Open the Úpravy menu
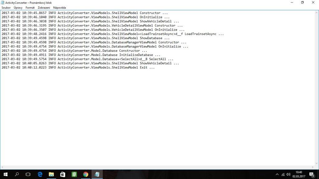 pos(18,7)
